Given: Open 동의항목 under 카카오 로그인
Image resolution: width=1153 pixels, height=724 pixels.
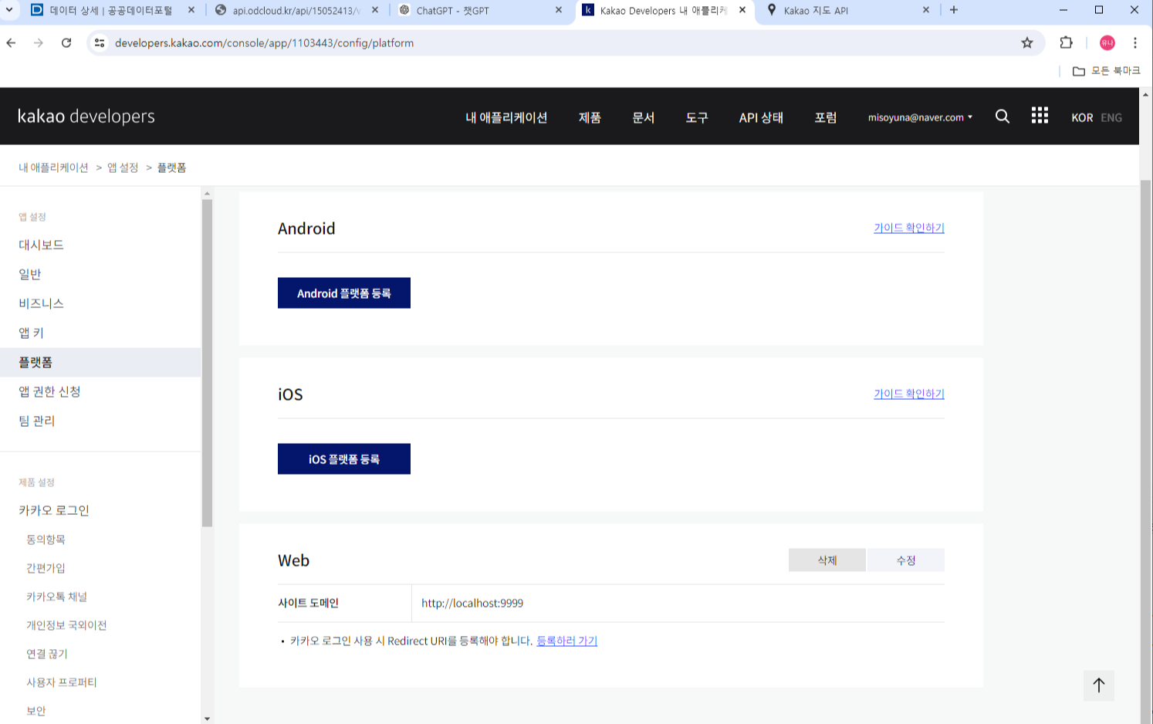Looking at the screenshot, I should tap(46, 540).
